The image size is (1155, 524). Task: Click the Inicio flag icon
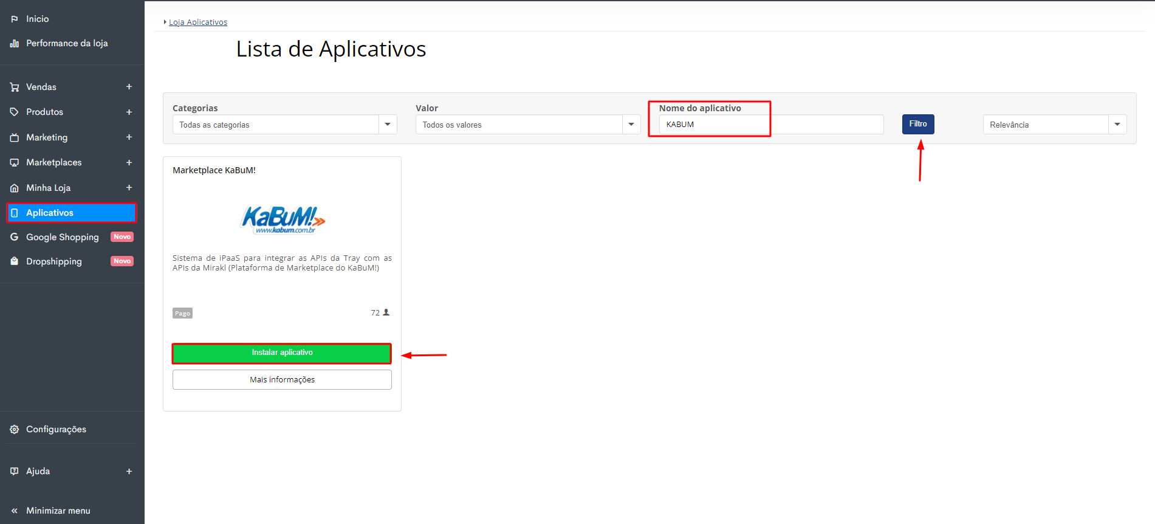pyautogui.click(x=15, y=19)
